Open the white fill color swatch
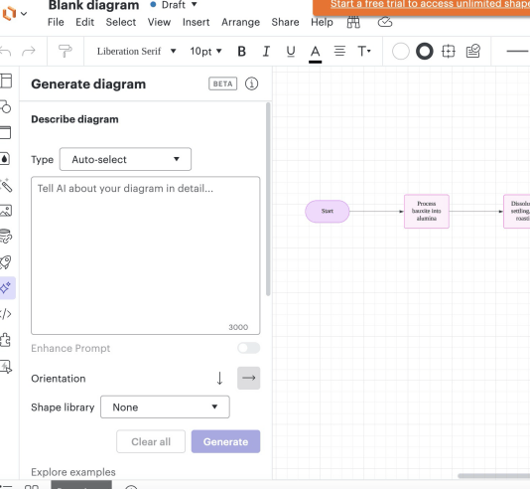Screen dimensions: 530x489 401,52
